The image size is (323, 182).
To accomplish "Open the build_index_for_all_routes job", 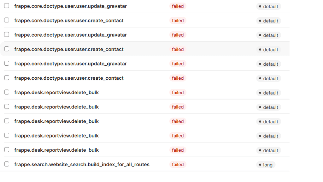I will [x=82, y=165].
